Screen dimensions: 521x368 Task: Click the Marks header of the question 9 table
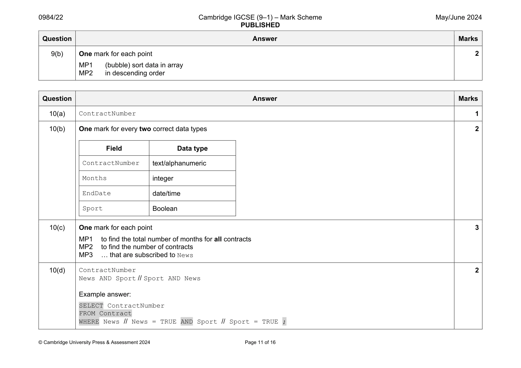click(x=468, y=39)
